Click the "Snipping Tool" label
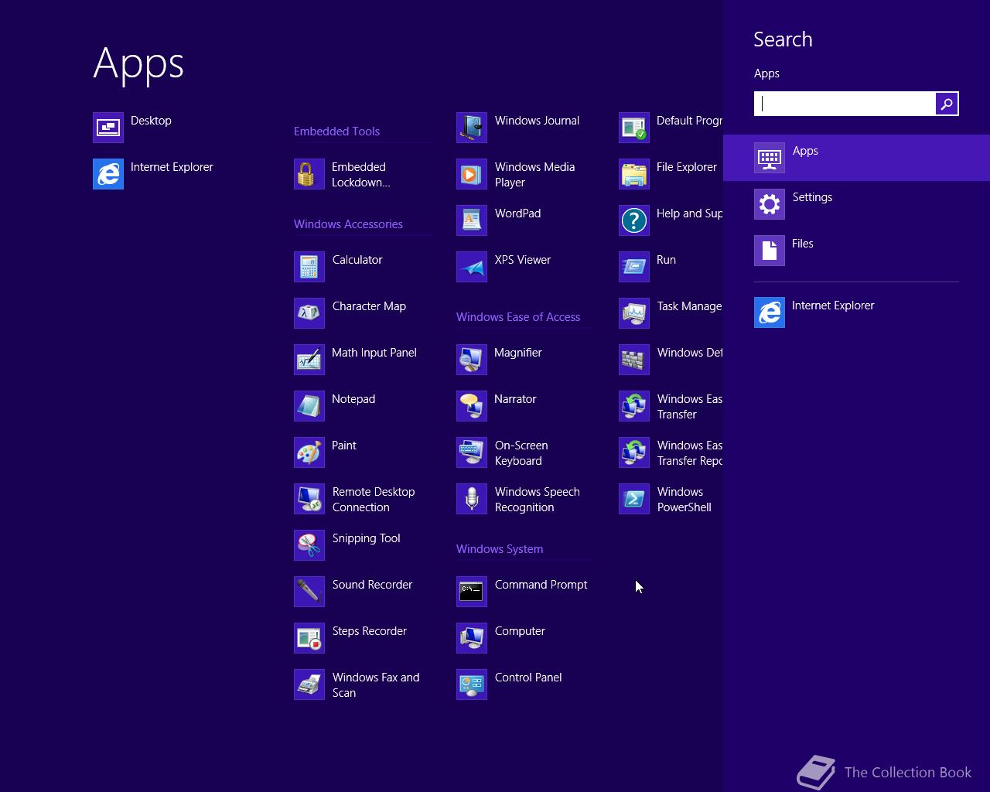Viewport: 990px width, 792px height. coord(366,538)
